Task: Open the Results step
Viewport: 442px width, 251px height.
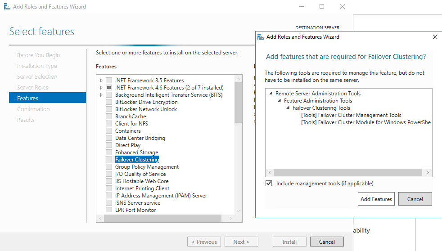Action: tap(26, 120)
